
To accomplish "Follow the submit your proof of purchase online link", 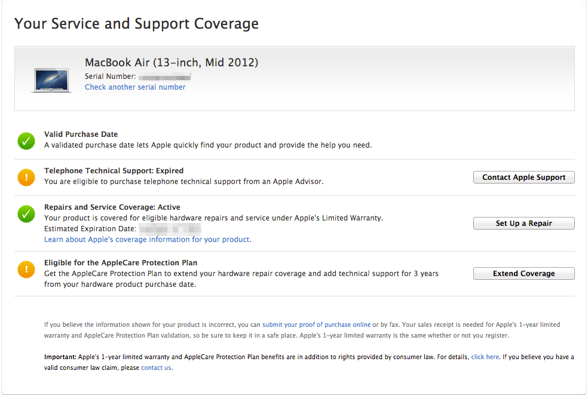I will click(x=316, y=325).
